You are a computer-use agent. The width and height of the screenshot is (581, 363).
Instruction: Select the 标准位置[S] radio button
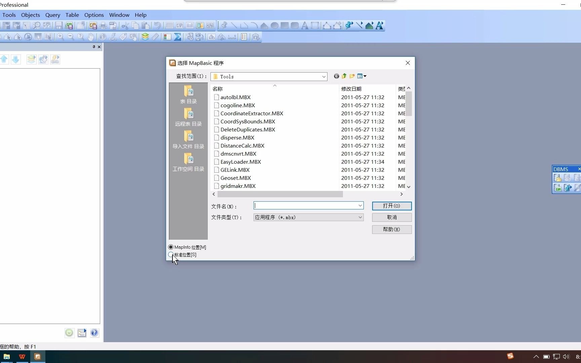click(x=171, y=255)
